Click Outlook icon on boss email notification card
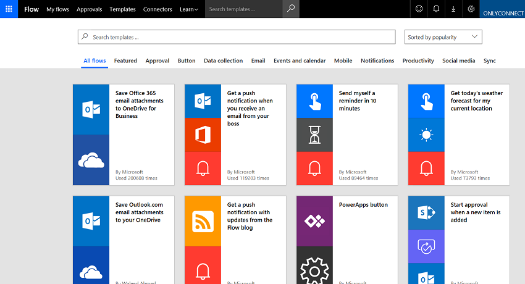 click(x=203, y=101)
